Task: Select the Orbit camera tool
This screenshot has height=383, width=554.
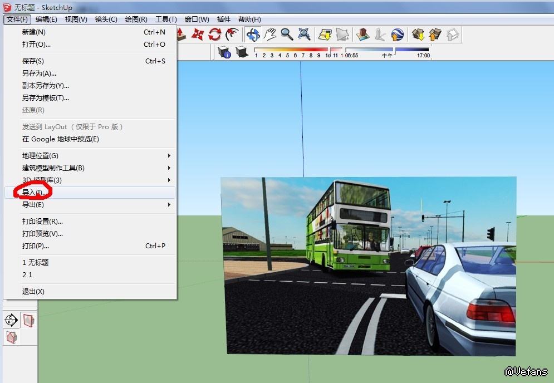Action: [253, 35]
